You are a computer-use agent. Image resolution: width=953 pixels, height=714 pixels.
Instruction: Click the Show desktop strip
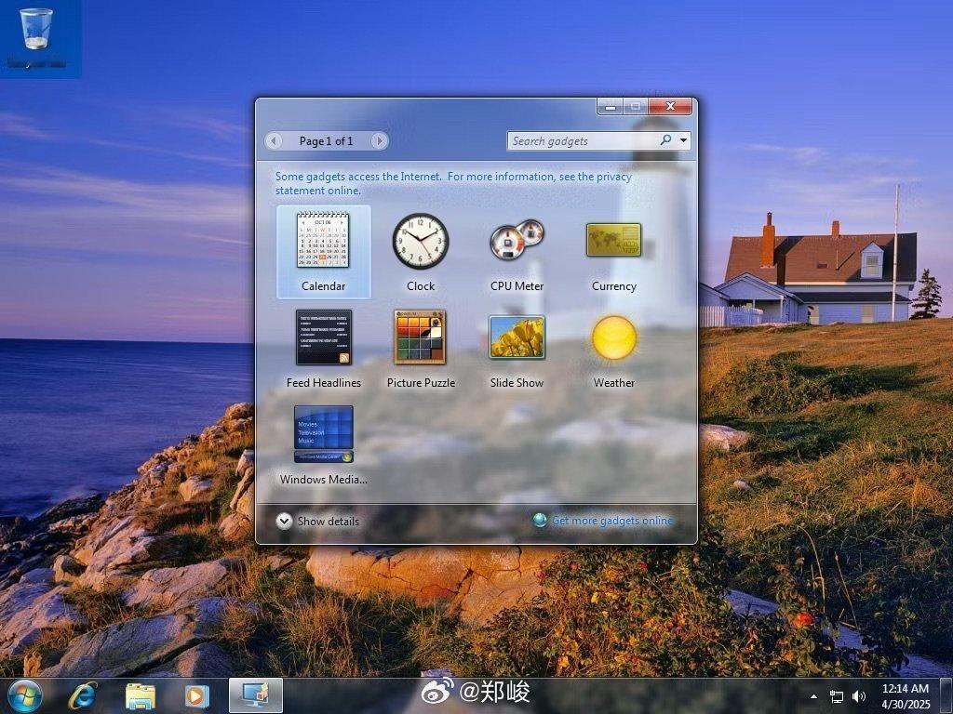946,696
